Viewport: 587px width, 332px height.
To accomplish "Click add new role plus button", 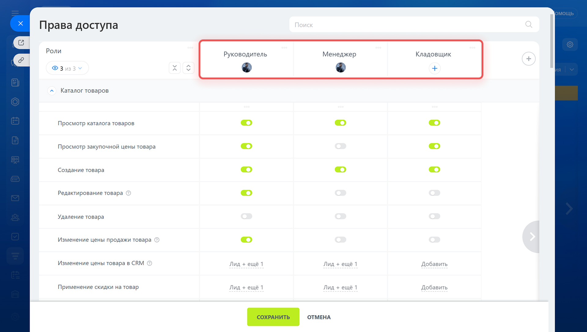I will [x=528, y=59].
